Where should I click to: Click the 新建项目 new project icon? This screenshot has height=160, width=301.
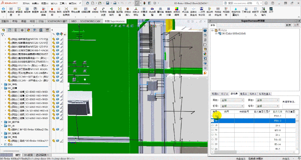19,12
